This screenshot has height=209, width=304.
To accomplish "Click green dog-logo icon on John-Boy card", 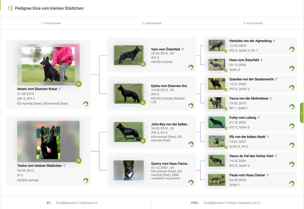I will [x=191, y=144].
